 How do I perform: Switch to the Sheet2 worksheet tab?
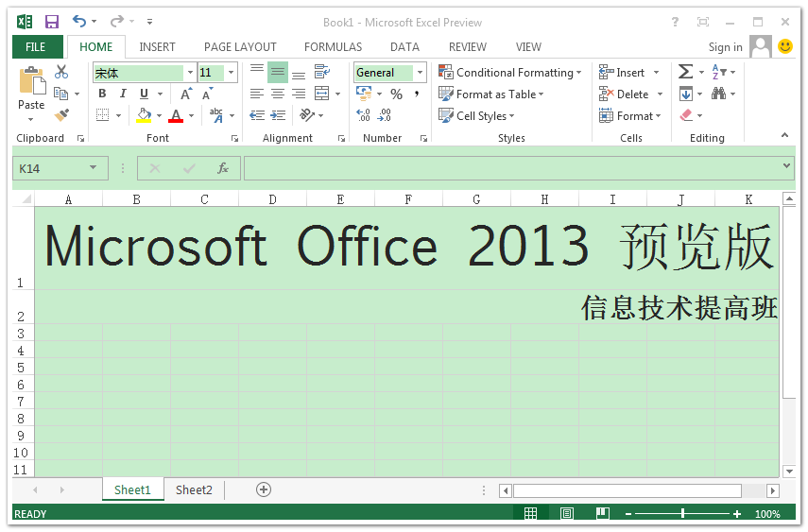[194, 489]
